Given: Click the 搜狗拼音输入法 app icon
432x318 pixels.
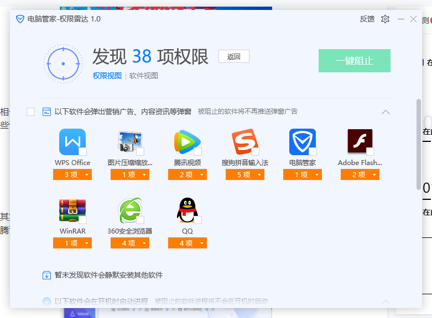Looking at the screenshot, I should (x=245, y=142).
